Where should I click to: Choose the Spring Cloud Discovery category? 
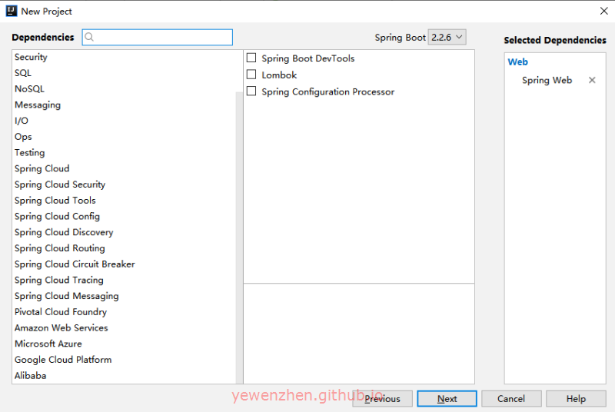click(x=64, y=232)
